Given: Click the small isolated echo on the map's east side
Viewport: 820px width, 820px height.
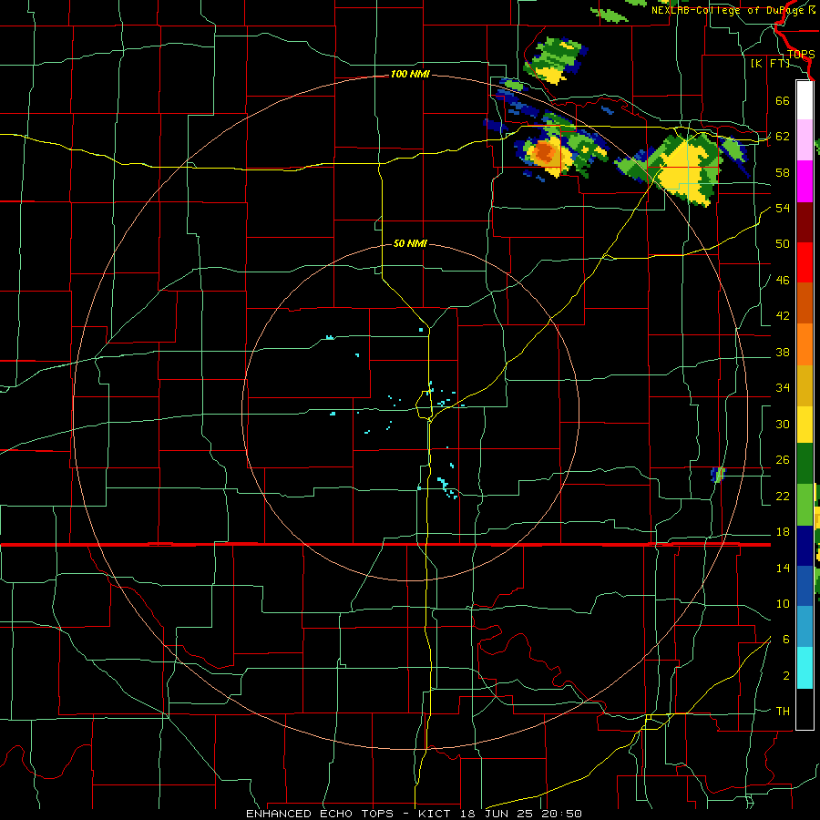Looking at the screenshot, I should [718, 475].
